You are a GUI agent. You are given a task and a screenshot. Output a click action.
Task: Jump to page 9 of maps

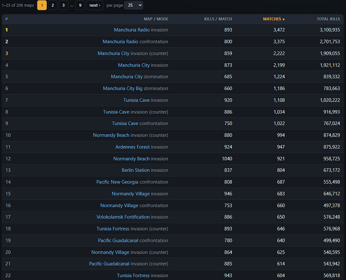click(80, 5)
